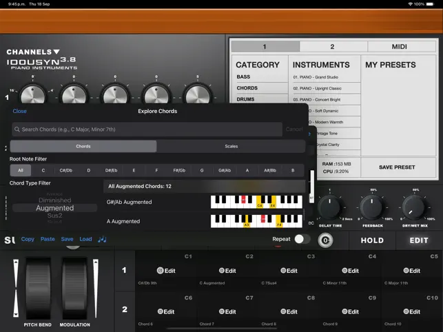Choose instrument 02. PIANO - Upright Classic
Viewport: 443px width, 332px height.
tap(324, 88)
